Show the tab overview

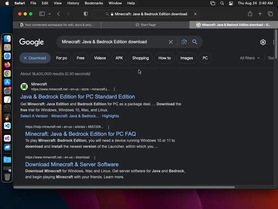[x=270, y=14]
